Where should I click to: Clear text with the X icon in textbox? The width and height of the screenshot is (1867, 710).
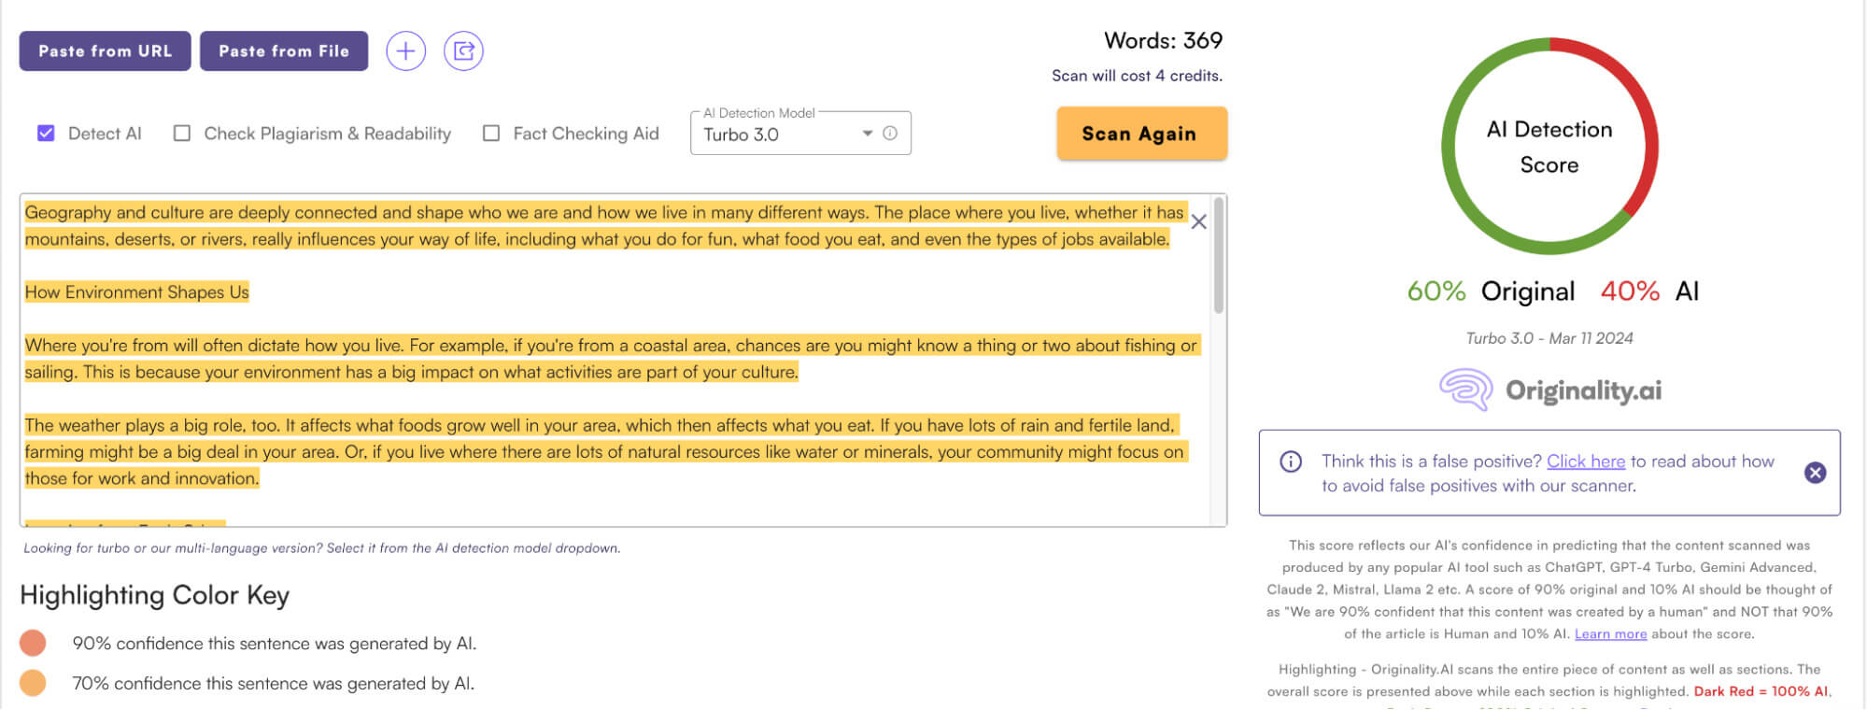[x=1198, y=222]
